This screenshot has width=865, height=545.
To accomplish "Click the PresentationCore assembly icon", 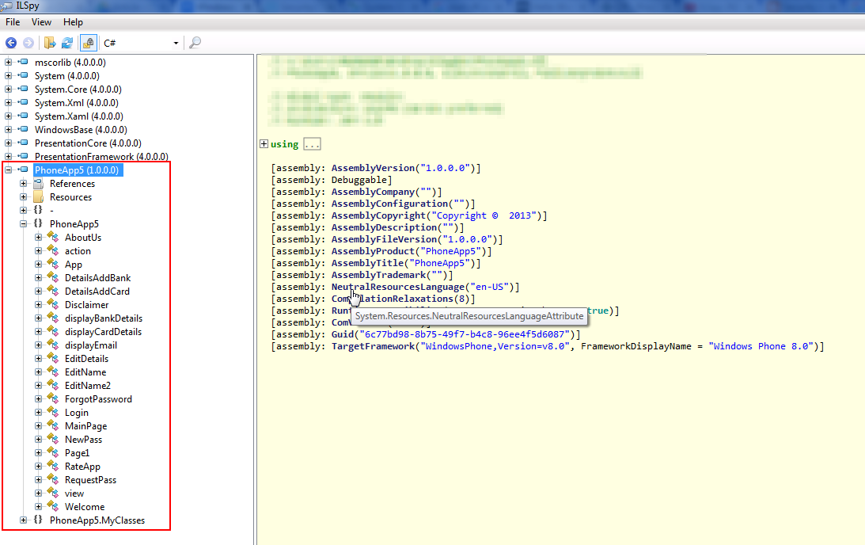I will pyautogui.click(x=23, y=143).
